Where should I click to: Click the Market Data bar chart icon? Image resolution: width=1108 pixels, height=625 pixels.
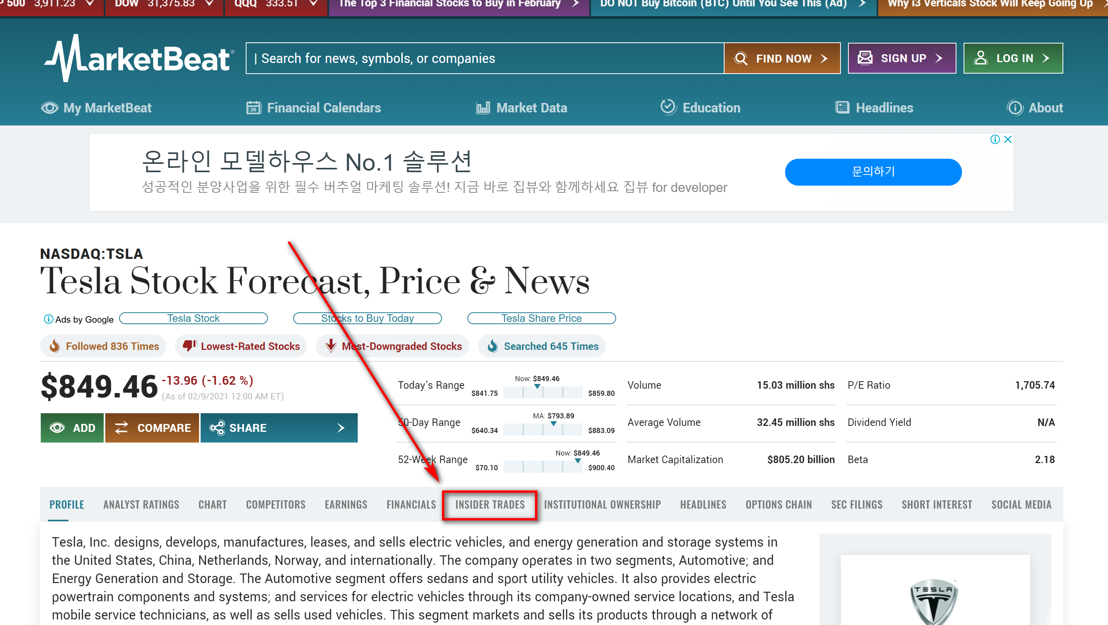point(483,108)
